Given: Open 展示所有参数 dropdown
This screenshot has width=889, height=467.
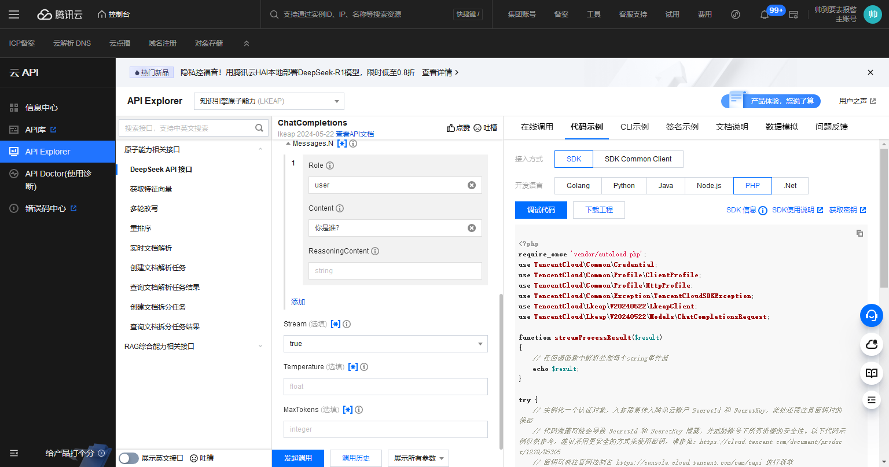Looking at the screenshot, I should tap(418, 458).
